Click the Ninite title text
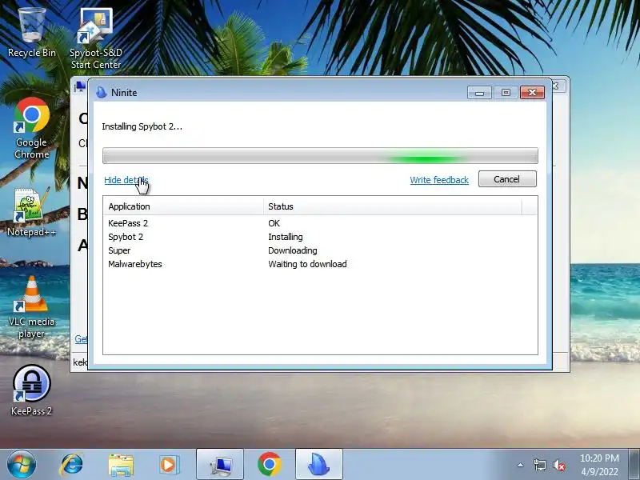This screenshot has width=640, height=480. tap(124, 93)
